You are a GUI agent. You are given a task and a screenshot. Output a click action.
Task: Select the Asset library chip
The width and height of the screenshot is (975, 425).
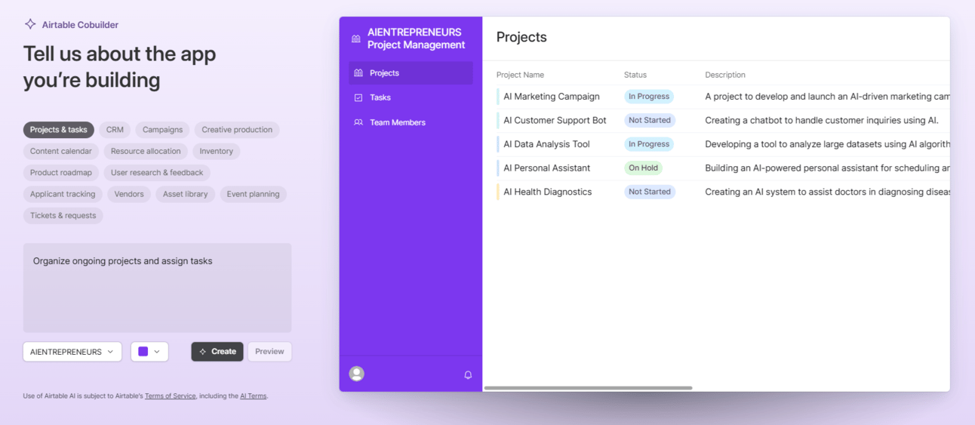tap(186, 194)
